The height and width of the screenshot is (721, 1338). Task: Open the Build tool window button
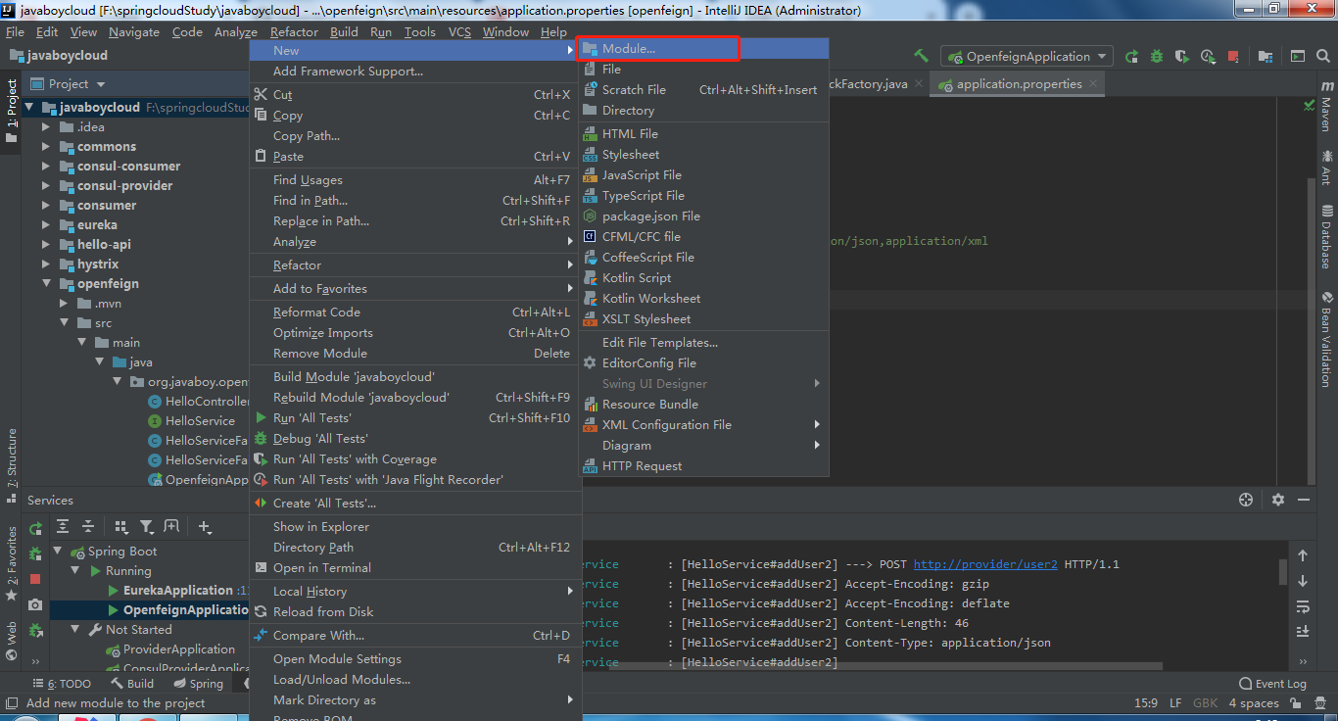132,684
